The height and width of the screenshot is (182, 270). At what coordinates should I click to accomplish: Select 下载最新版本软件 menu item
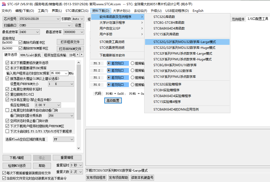click(118, 55)
